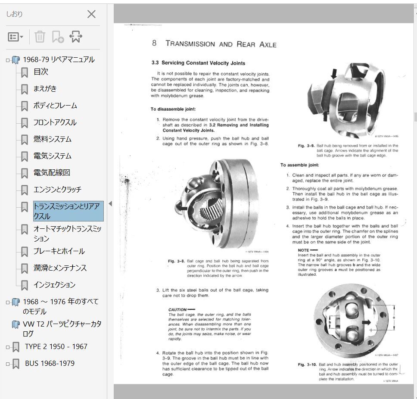The height and width of the screenshot is (399, 417).
Task: Click the bookmark icon beside エンジンとクラッチ
Action: 25,190
